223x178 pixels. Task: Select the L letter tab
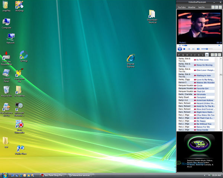point(203,55)
